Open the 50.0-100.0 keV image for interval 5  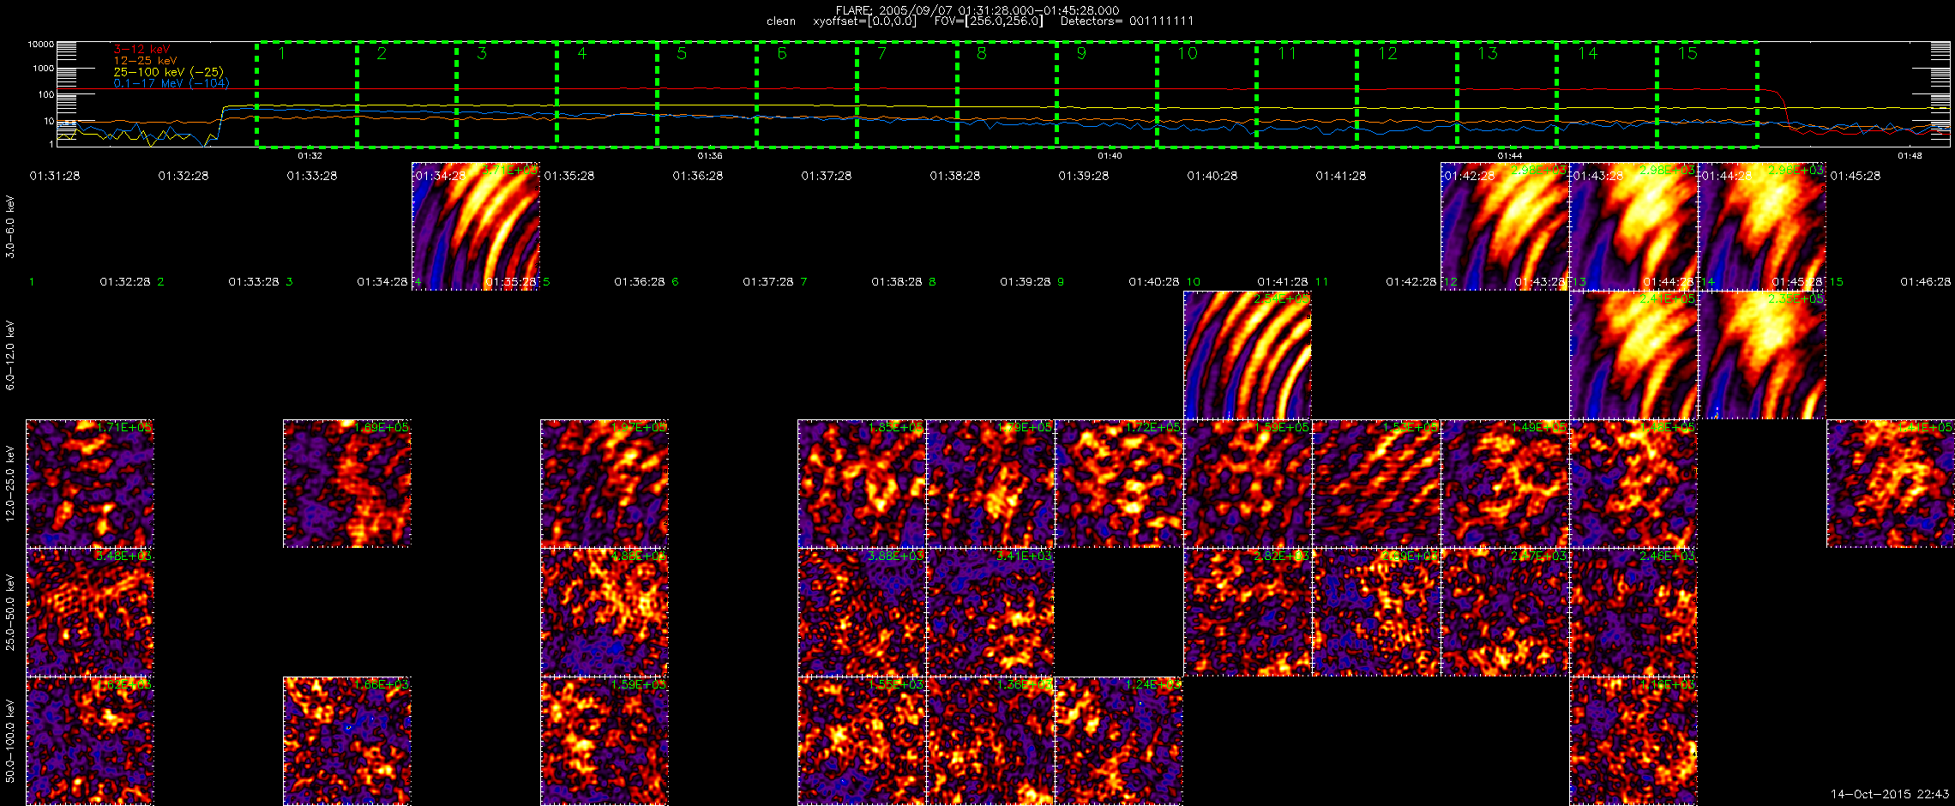(x=605, y=741)
